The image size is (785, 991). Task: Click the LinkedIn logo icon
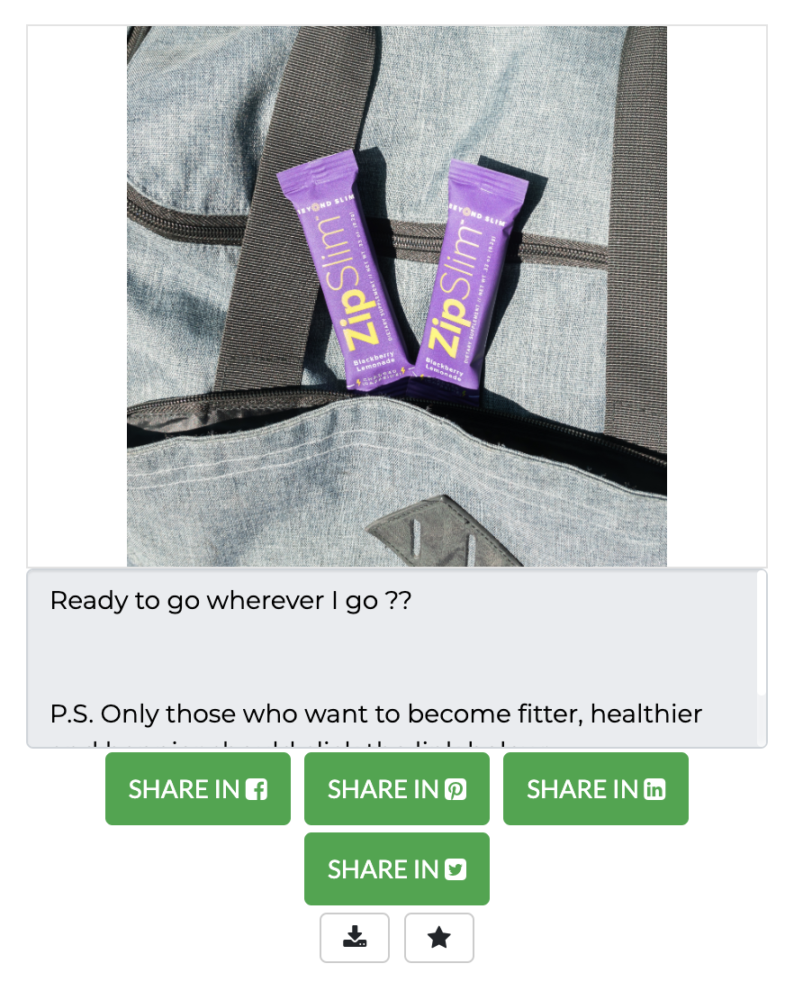tap(654, 789)
